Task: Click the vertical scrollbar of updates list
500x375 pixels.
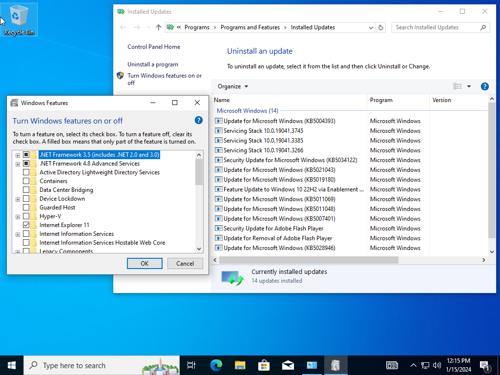Action: click(x=491, y=170)
